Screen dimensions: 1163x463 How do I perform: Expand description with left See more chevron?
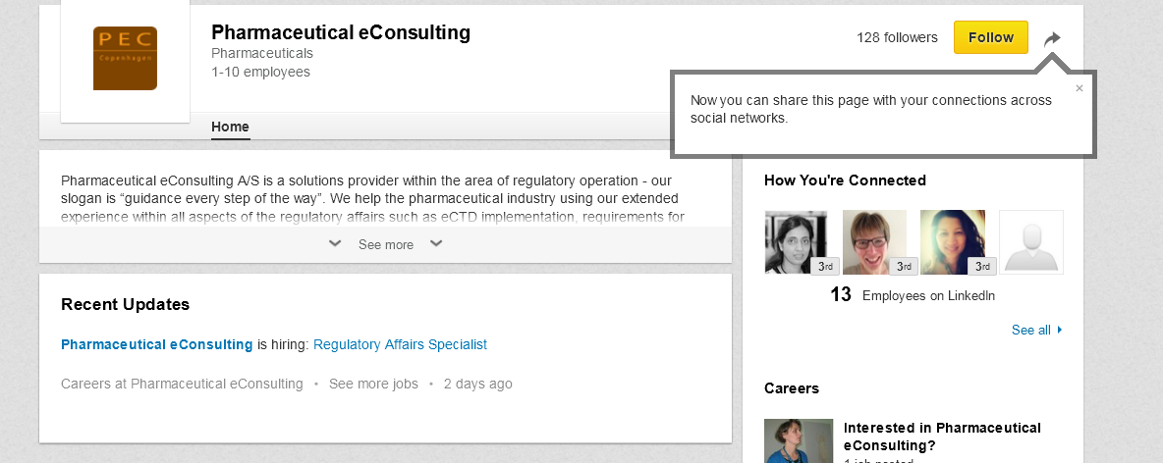335,243
